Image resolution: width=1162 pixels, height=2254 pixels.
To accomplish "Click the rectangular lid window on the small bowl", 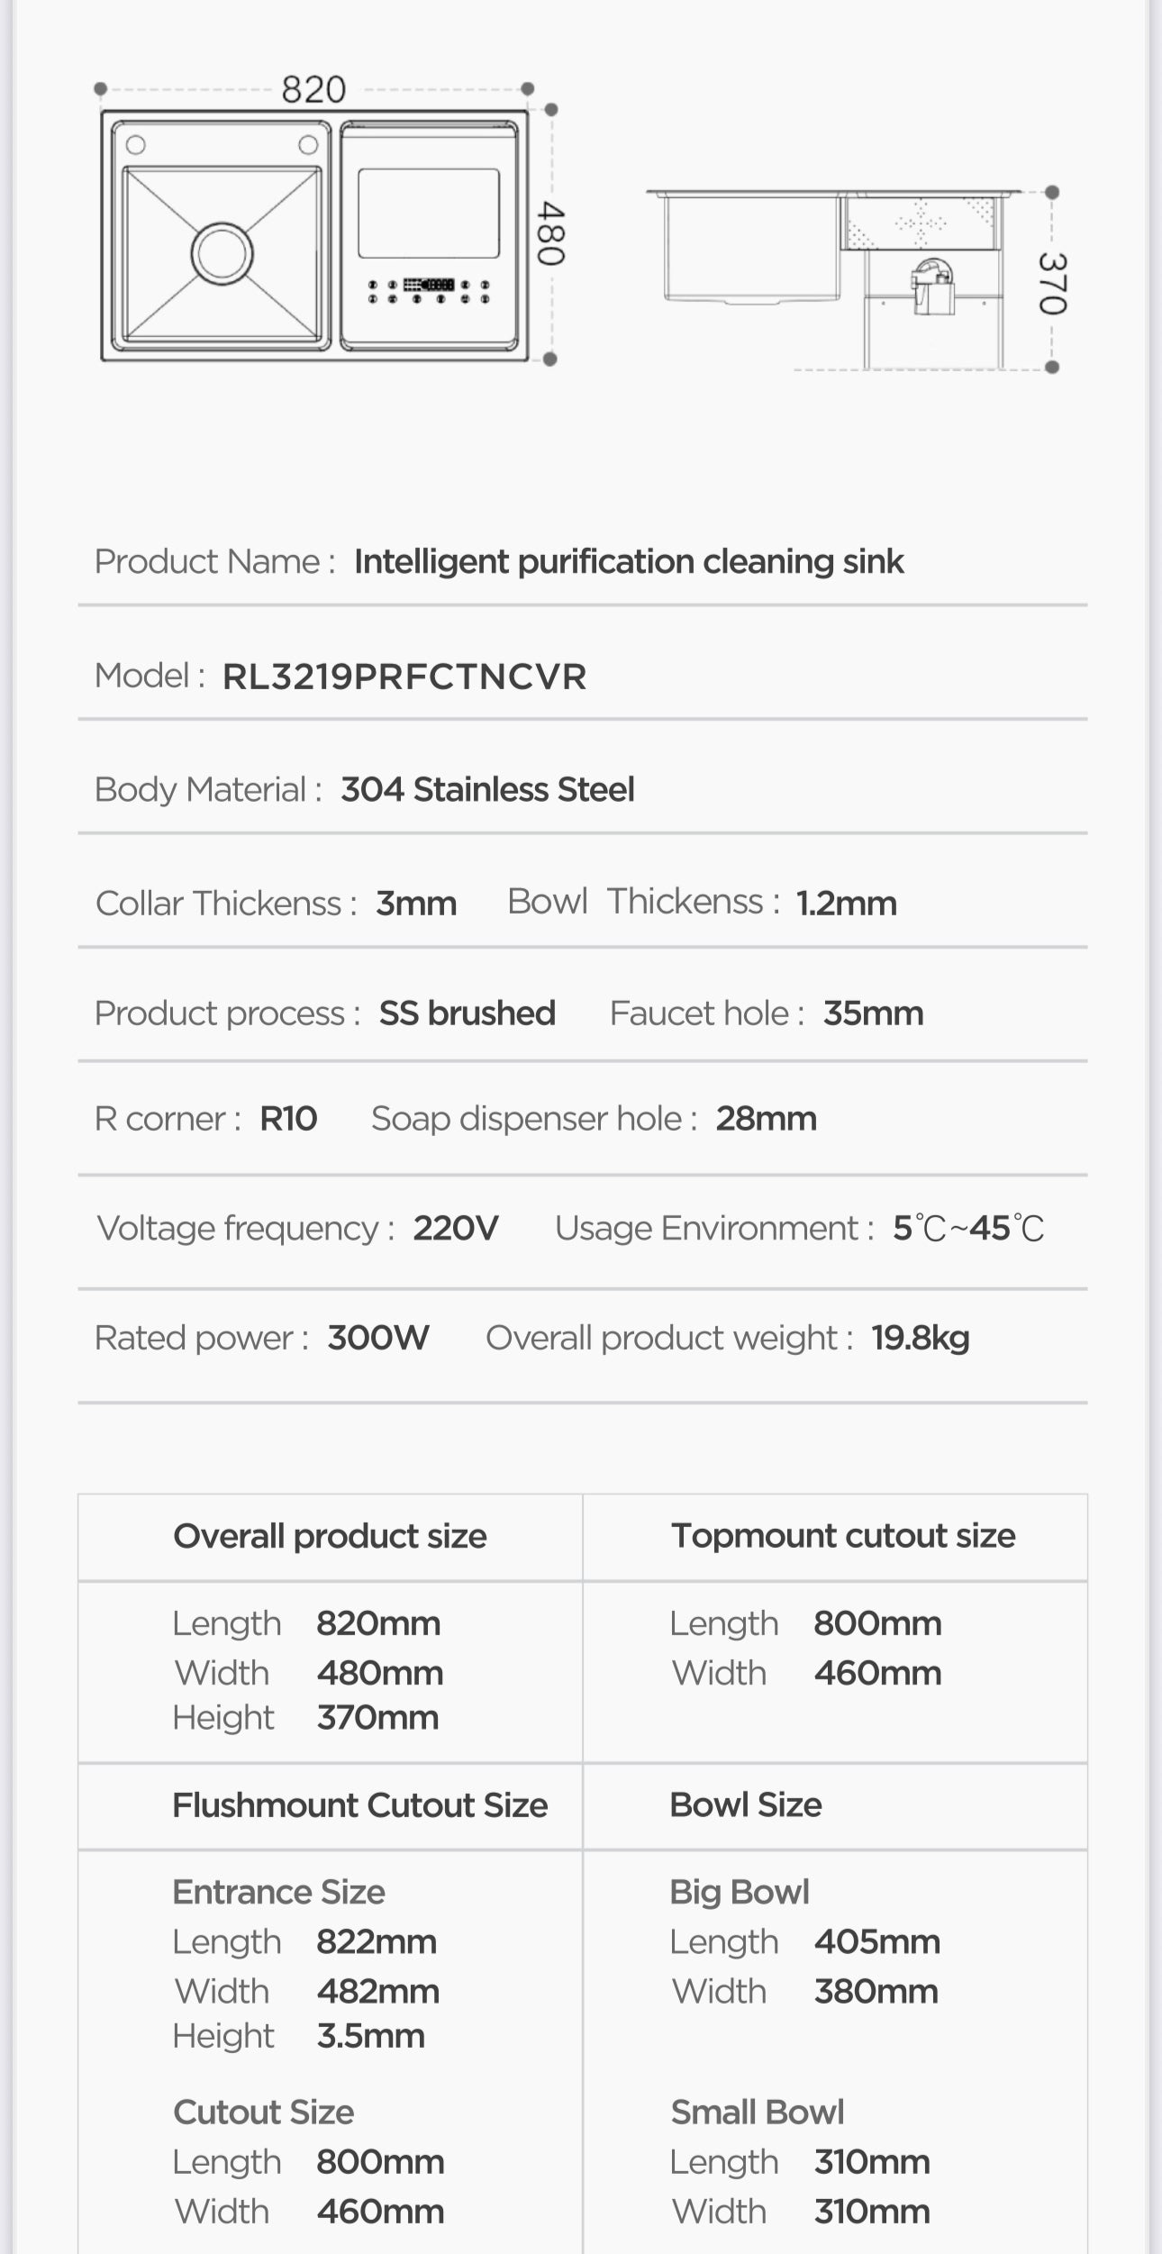I will (429, 213).
